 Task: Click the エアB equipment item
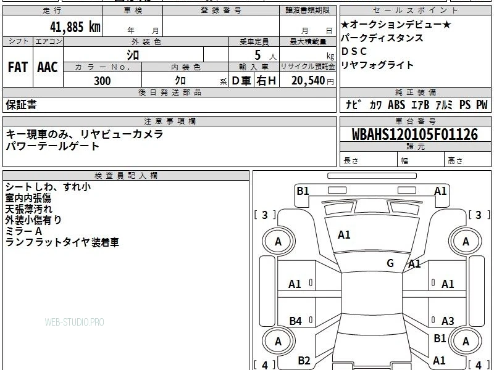[421, 104]
